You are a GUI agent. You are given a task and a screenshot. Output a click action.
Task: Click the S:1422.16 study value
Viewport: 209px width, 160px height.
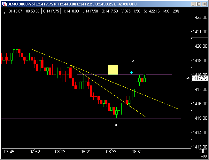152,11
